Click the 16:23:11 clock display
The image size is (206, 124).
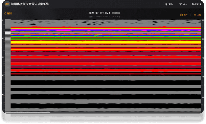click(x=196, y=4)
